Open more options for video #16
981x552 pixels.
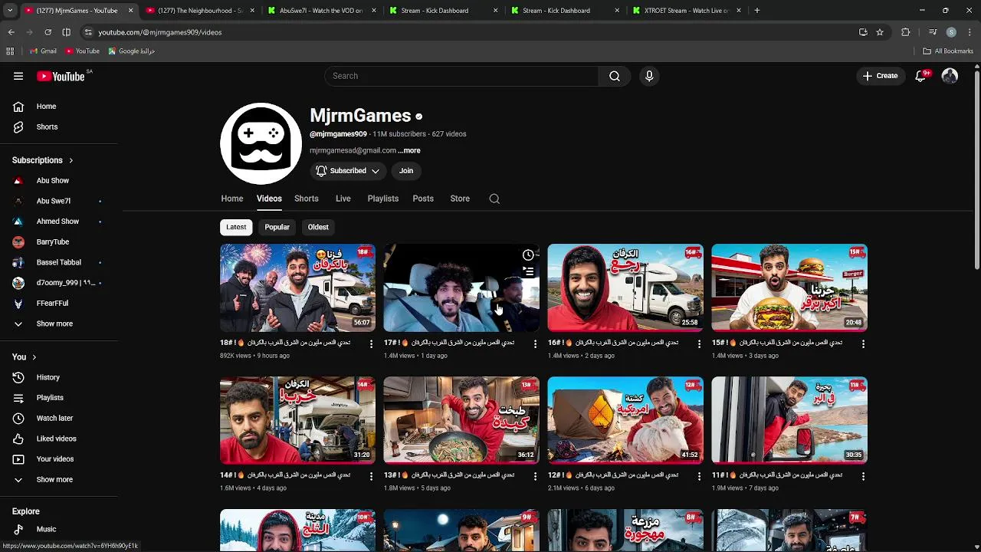(699, 344)
